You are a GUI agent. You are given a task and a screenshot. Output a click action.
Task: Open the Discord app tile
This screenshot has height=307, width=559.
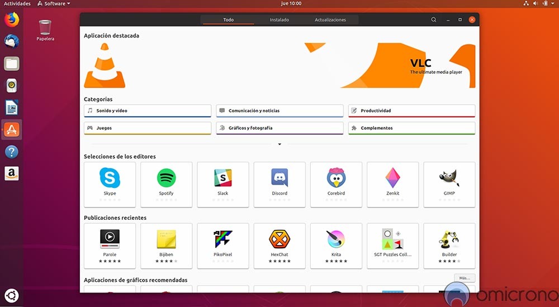point(279,185)
